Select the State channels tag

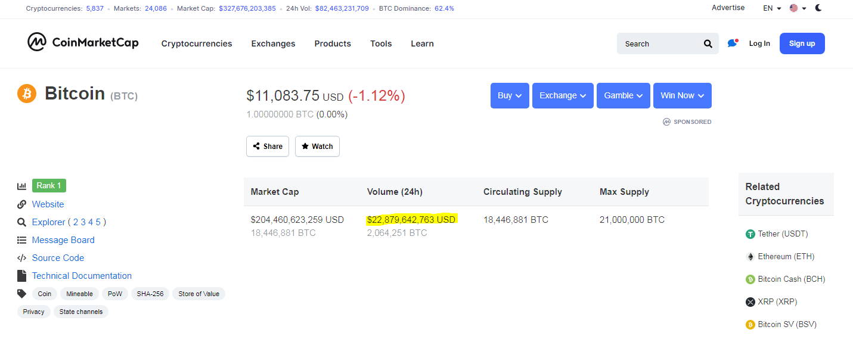(x=81, y=312)
